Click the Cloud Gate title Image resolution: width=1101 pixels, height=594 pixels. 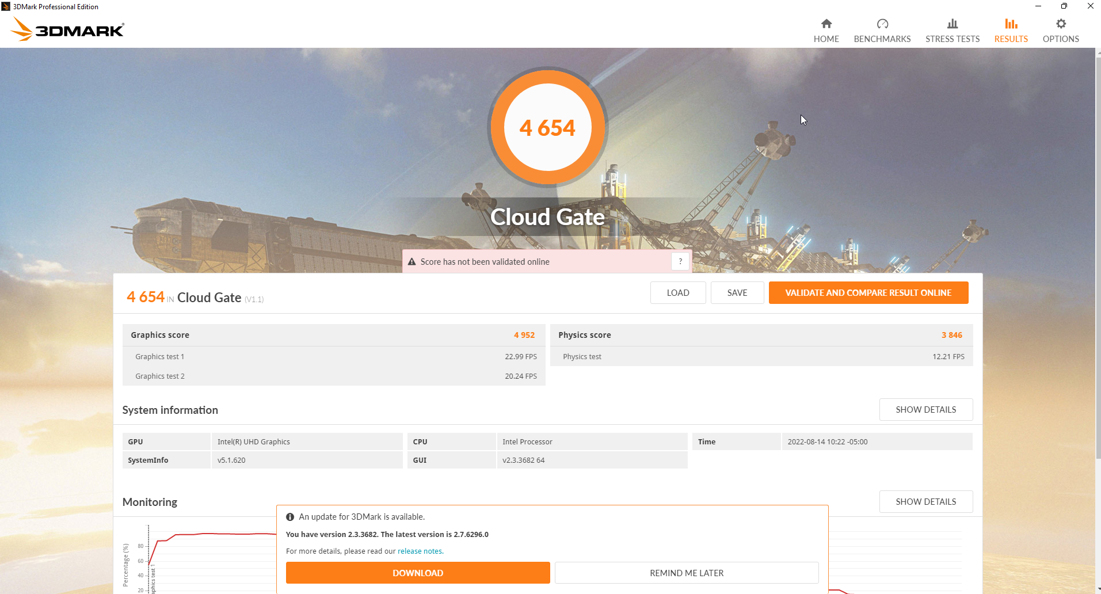tap(547, 217)
